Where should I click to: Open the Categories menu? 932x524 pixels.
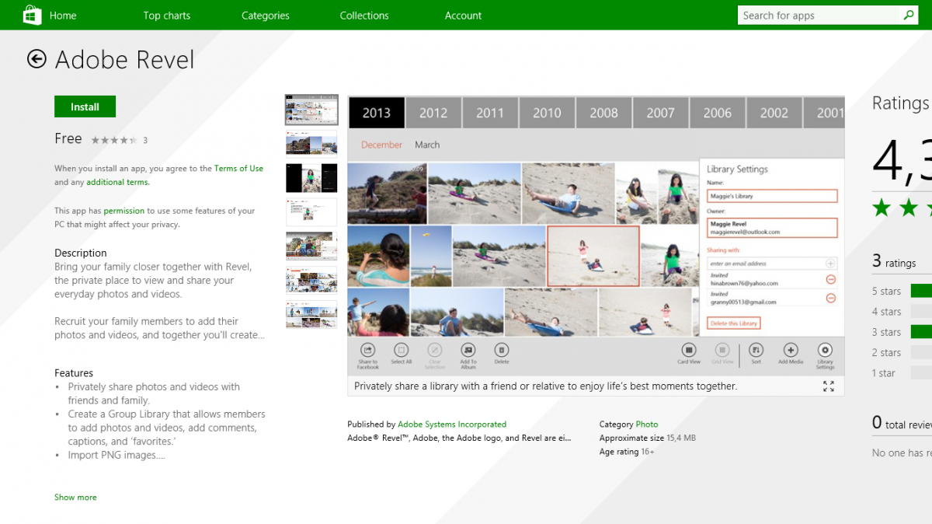tap(266, 16)
